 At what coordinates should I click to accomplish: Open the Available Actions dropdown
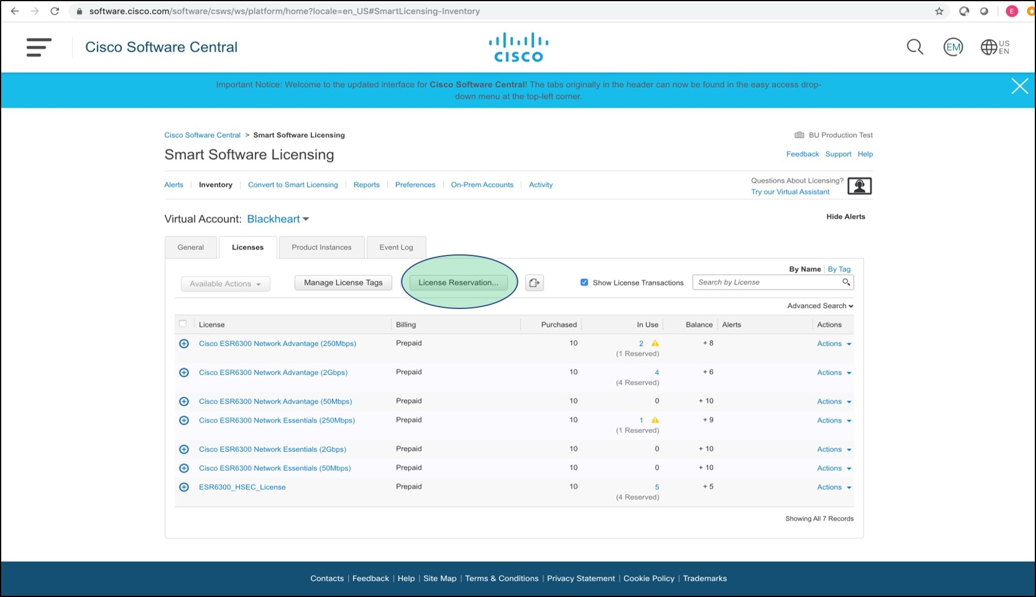225,284
